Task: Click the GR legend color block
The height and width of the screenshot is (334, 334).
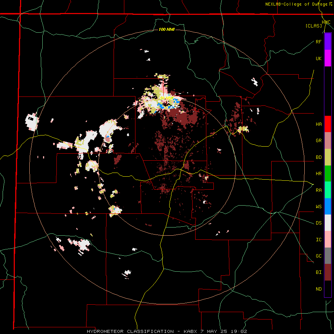Action: 328,141
